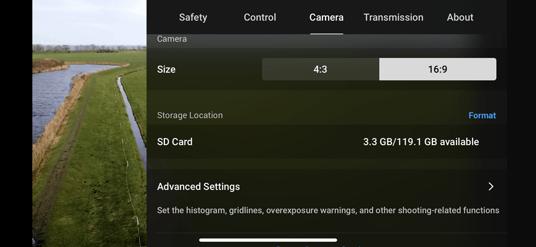This screenshot has width=536, height=247.
Task: Expand Advanced Settings using the chevron arrow
Action: pos(490,186)
